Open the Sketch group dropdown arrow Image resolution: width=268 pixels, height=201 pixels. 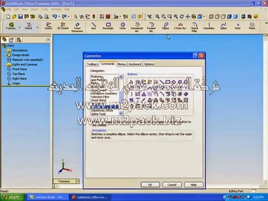(x=37, y=27)
